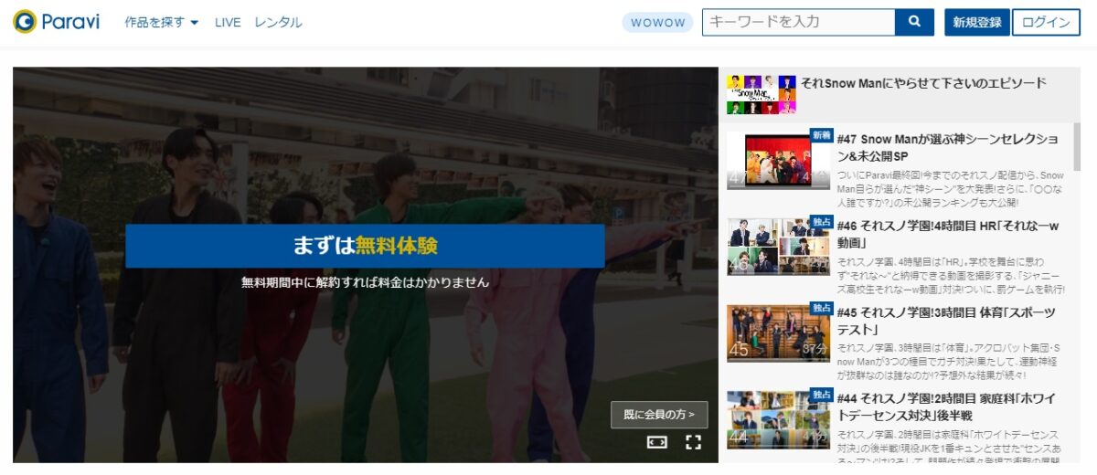Image resolution: width=1097 pixels, height=475 pixels.
Task: Go to the レンタル menu item
Action: pos(278,23)
